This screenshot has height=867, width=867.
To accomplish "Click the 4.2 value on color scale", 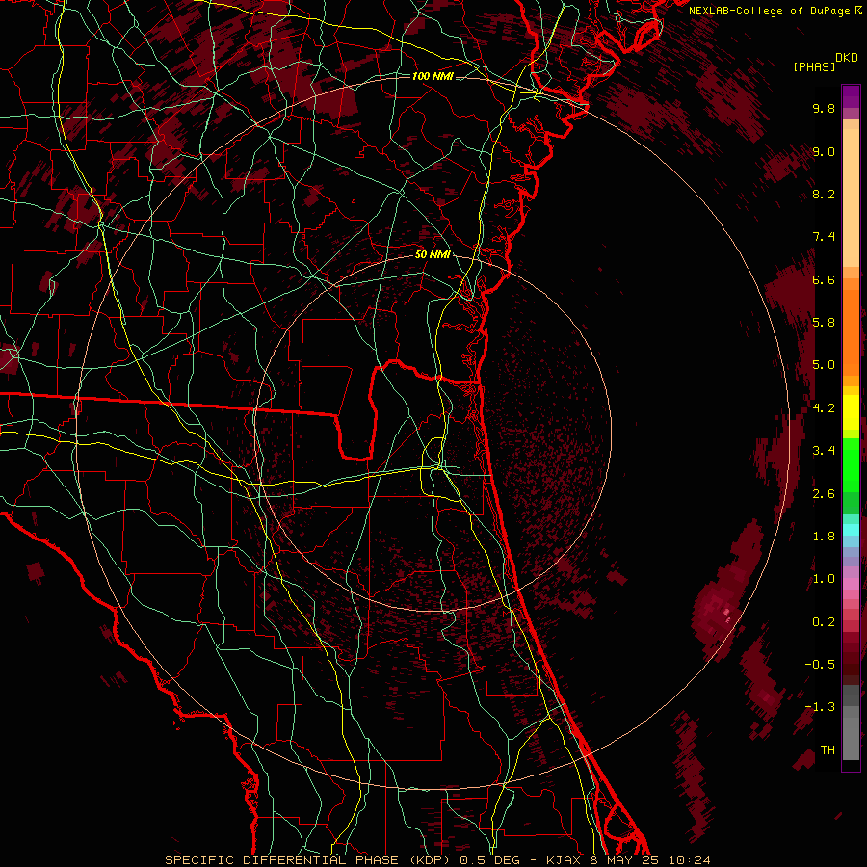I will click(x=824, y=408).
